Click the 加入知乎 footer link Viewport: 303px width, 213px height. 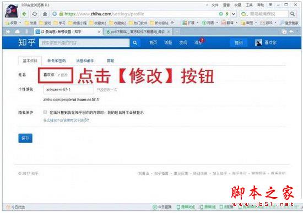pyautogui.click(x=219, y=173)
